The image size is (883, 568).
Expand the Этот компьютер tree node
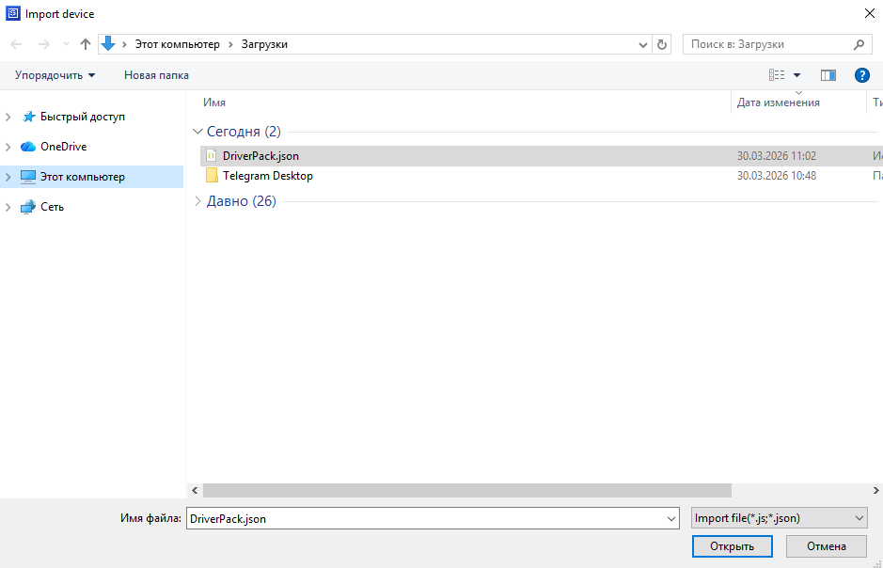(x=8, y=177)
